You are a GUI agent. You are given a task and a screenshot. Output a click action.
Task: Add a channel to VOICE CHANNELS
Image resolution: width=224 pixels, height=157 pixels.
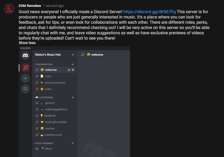[x=73, y=143]
